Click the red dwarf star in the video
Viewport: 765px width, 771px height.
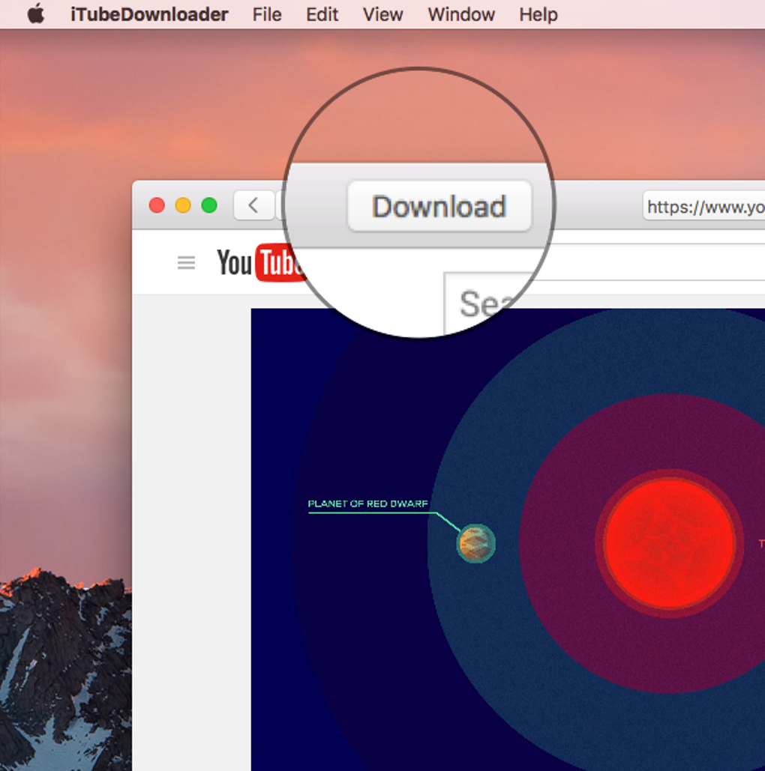click(x=670, y=543)
